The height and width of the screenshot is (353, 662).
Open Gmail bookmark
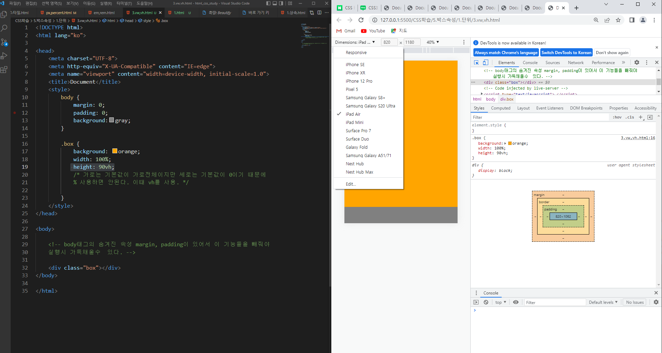click(x=346, y=31)
